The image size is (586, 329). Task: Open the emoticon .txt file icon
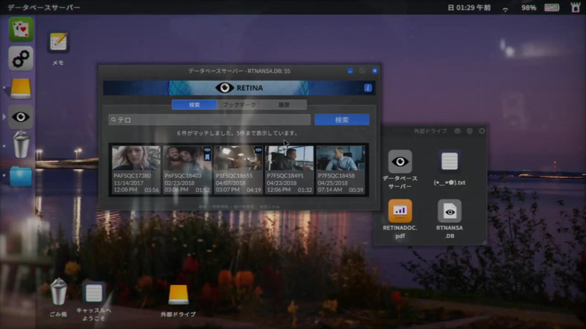pyautogui.click(x=449, y=161)
